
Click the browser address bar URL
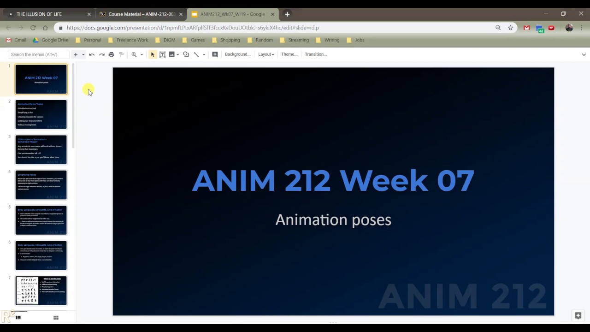[x=193, y=28]
